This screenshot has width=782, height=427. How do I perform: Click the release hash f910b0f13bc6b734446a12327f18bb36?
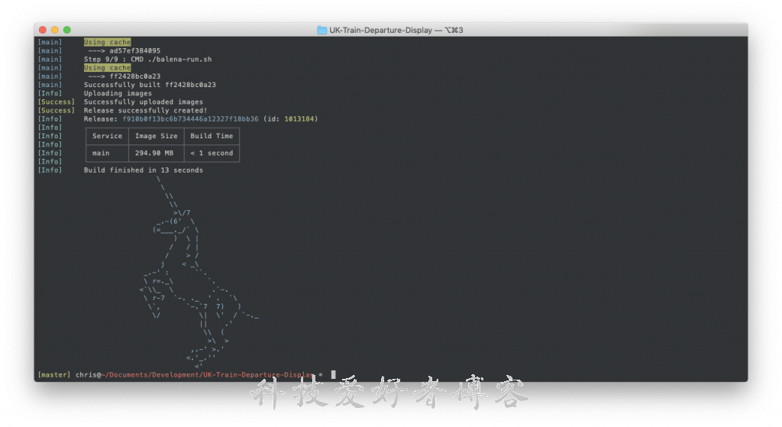190,118
